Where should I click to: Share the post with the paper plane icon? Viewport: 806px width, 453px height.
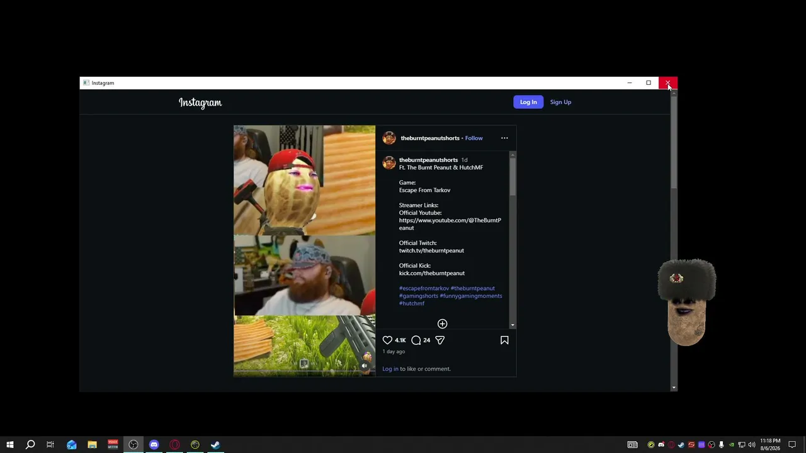coord(440,340)
